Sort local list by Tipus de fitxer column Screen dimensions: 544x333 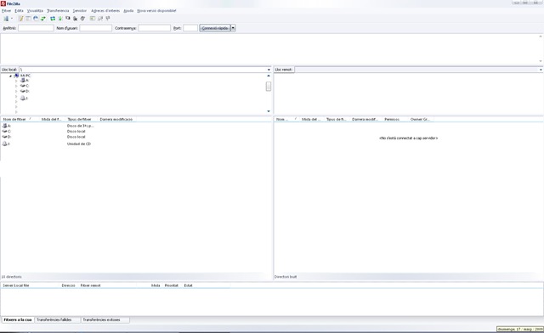coord(82,119)
